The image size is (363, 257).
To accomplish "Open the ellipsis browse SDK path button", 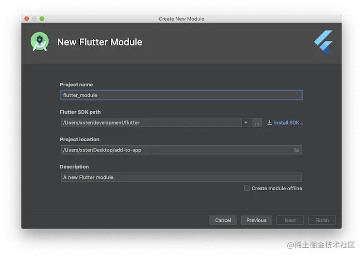I will pyautogui.click(x=257, y=123).
